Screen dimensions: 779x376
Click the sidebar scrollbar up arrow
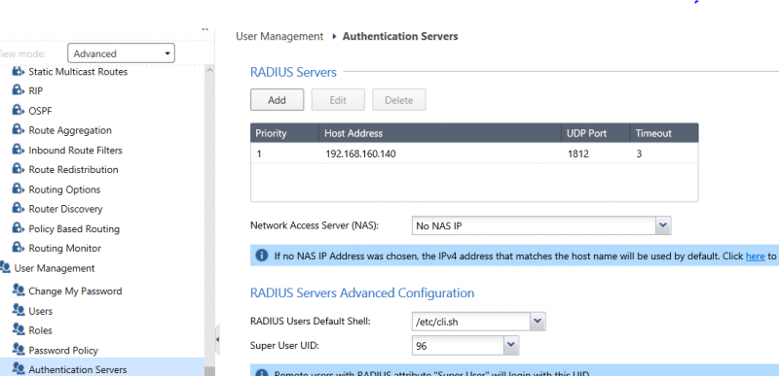point(209,70)
